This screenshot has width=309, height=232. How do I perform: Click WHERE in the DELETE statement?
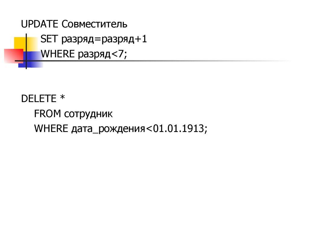pyautogui.click(x=51, y=129)
